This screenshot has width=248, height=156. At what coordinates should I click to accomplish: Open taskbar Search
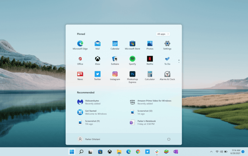coord(81,152)
